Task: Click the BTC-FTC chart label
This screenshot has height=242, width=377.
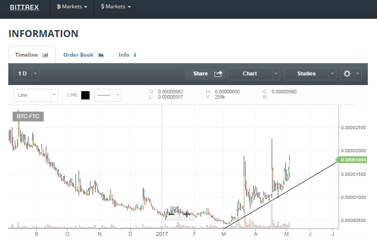Action: click(x=28, y=116)
